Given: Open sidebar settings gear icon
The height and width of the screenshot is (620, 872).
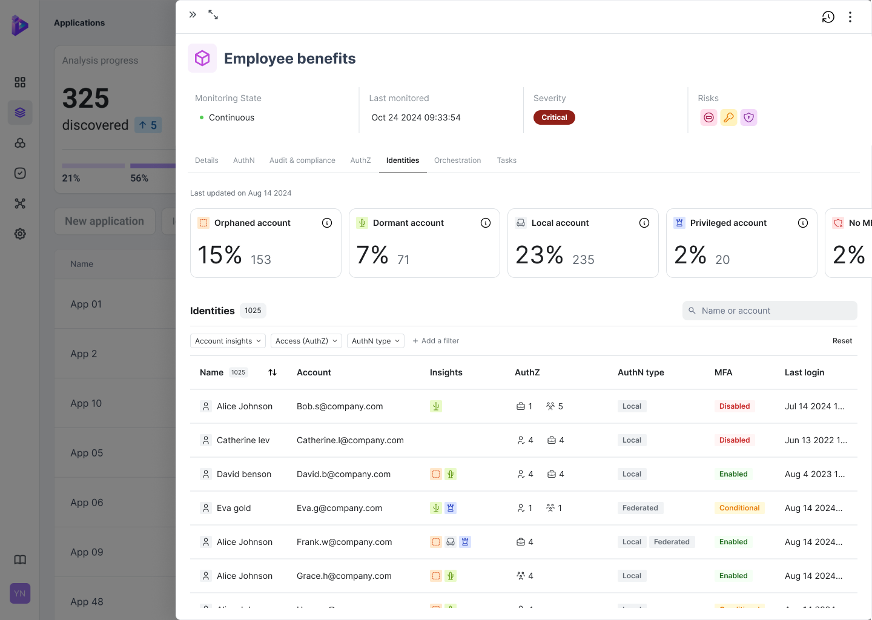Looking at the screenshot, I should [x=20, y=234].
